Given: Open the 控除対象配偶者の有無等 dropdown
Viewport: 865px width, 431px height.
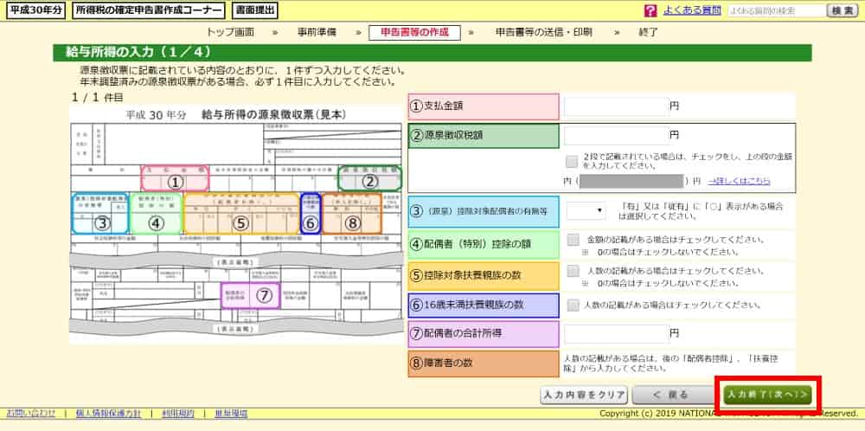Looking at the screenshot, I should (586, 210).
